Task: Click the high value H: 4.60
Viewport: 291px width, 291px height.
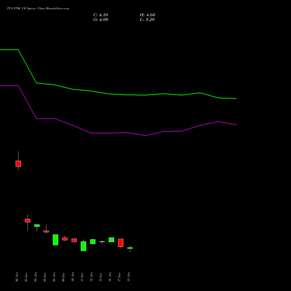Action: point(147,15)
